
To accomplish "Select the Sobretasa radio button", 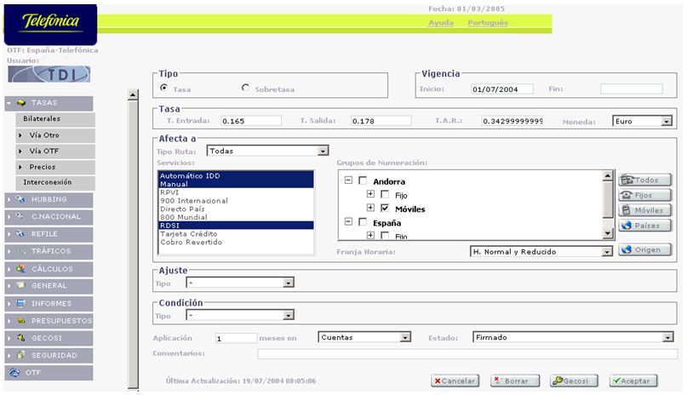I will [246, 88].
